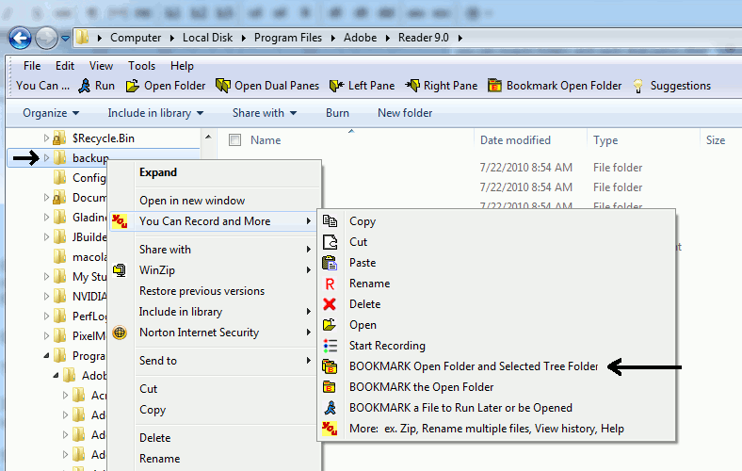742x471 pixels.
Task: Click the Open Folder toolbar icon
Action: pos(133,86)
